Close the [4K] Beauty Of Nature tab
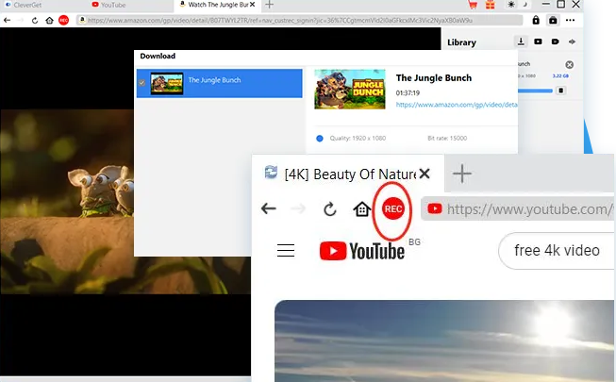616x382 pixels. click(x=425, y=174)
